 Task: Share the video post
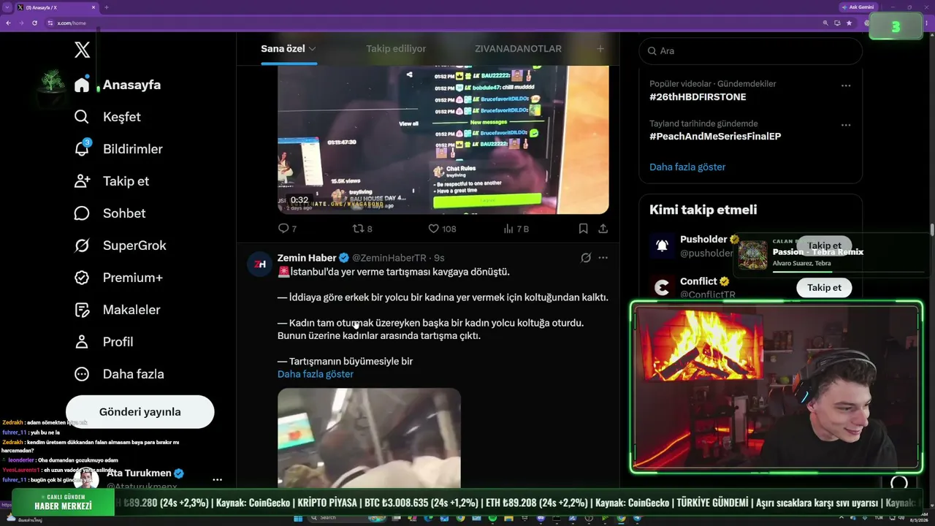[x=603, y=229]
